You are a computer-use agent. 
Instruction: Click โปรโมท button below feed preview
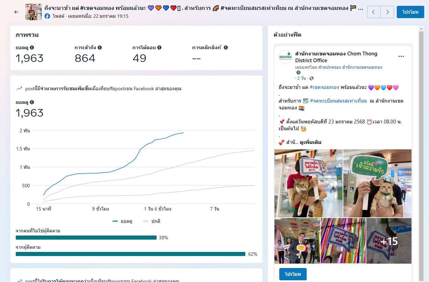pos(293,274)
